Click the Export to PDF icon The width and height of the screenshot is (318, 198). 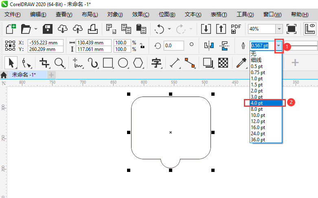coord(236,29)
